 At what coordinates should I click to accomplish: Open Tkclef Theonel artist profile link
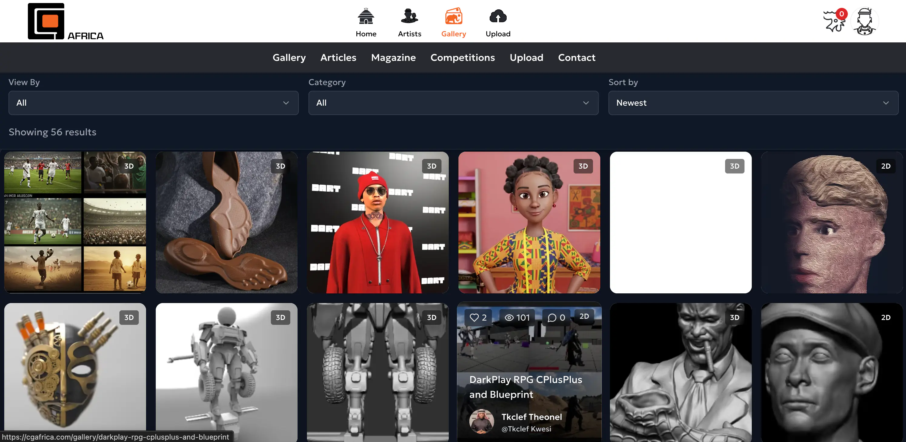coord(531,417)
